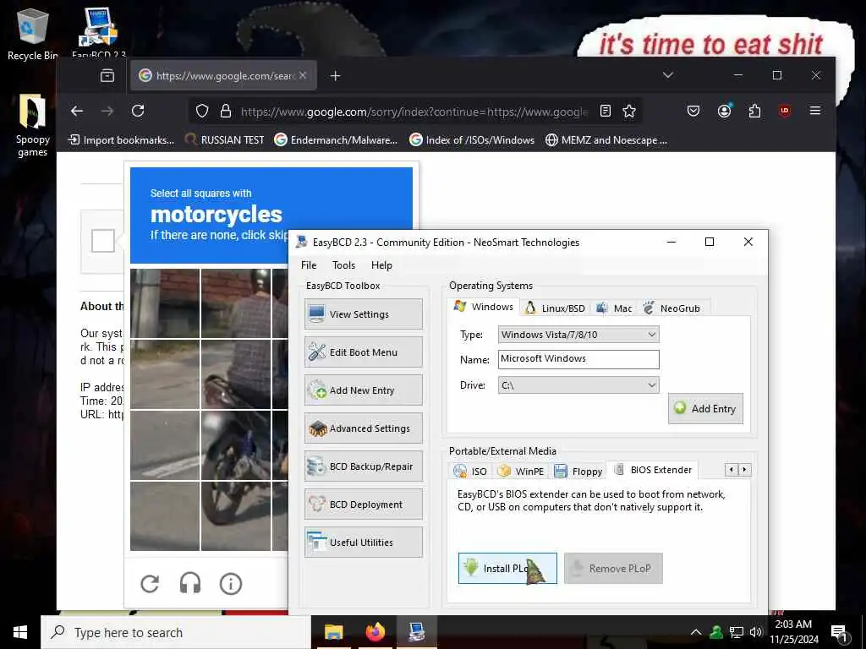Close the google.com search tab
The width and height of the screenshot is (866, 649).
303,75
